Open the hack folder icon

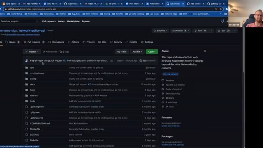point(26,90)
